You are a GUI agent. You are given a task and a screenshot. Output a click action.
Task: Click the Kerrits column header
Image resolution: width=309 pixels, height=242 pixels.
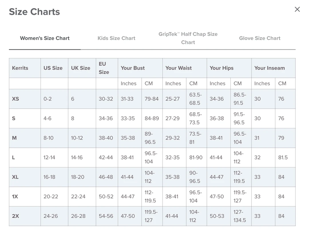click(20, 68)
